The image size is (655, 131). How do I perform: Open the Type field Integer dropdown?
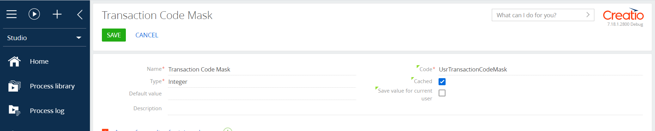[x=262, y=82]
